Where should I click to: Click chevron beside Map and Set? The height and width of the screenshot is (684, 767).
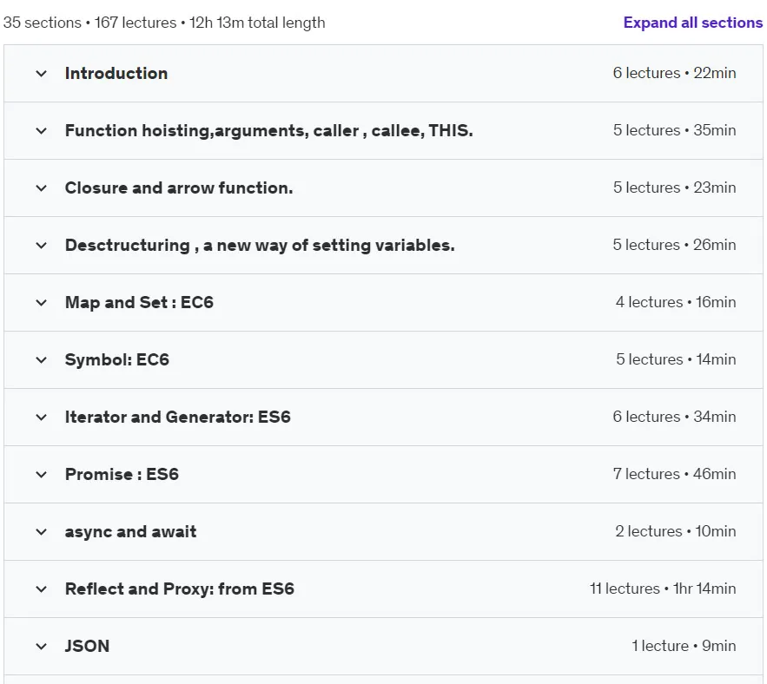click(42, 303)
